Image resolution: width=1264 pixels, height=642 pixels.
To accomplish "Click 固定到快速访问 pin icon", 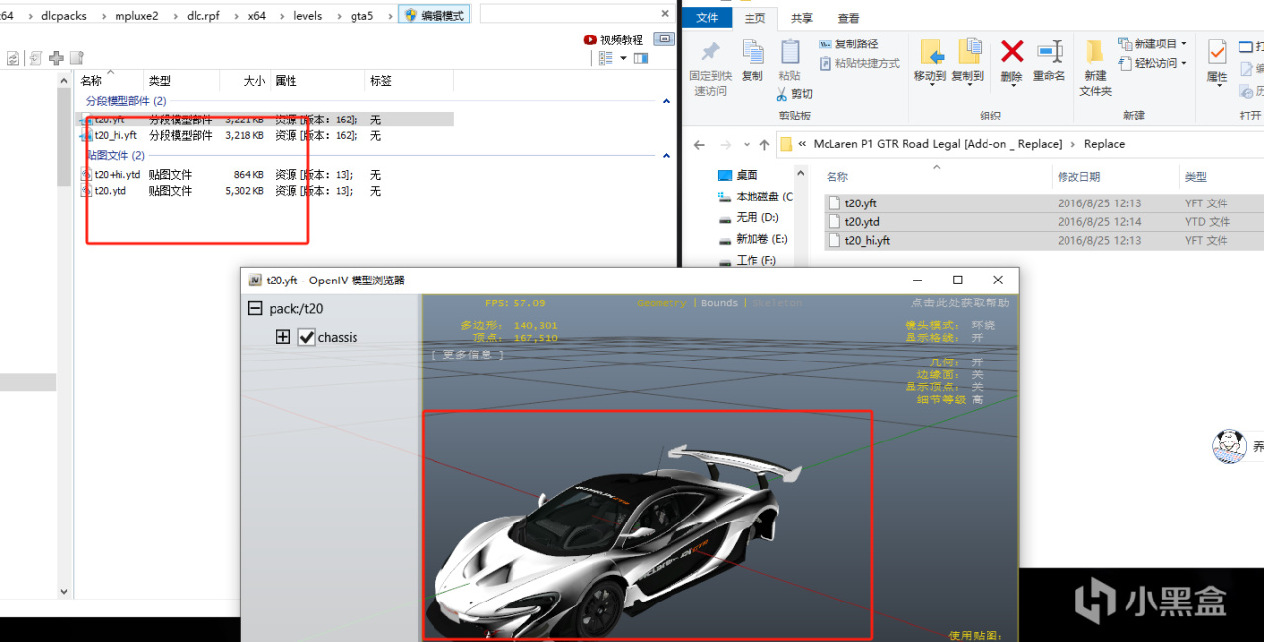I will [710, 51].
